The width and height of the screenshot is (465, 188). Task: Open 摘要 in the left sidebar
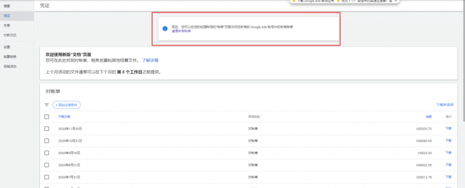[7, 6]
